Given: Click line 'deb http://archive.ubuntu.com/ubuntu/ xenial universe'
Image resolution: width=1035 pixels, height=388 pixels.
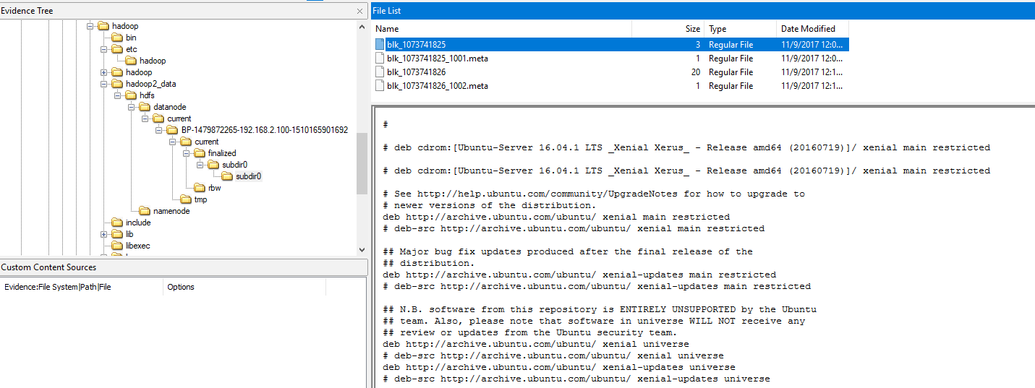Looking at the screenshot, I should [x=536, y=344].
